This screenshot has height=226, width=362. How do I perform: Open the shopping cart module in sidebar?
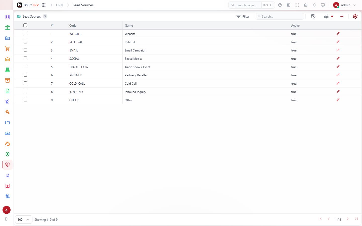[8, 49]
